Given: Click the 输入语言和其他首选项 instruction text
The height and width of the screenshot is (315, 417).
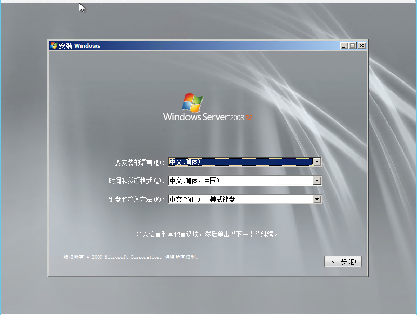Looking at the screenshot, I should [x=207, y=234].
